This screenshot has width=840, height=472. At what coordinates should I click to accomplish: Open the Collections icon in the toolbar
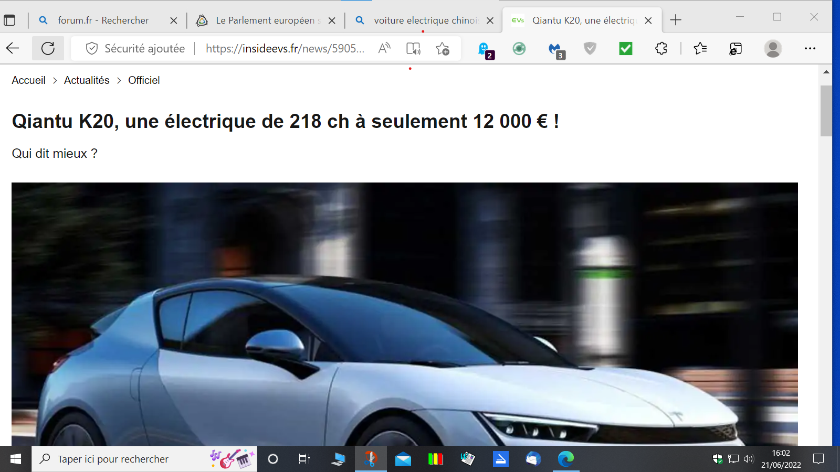click(x=736, y=48)
